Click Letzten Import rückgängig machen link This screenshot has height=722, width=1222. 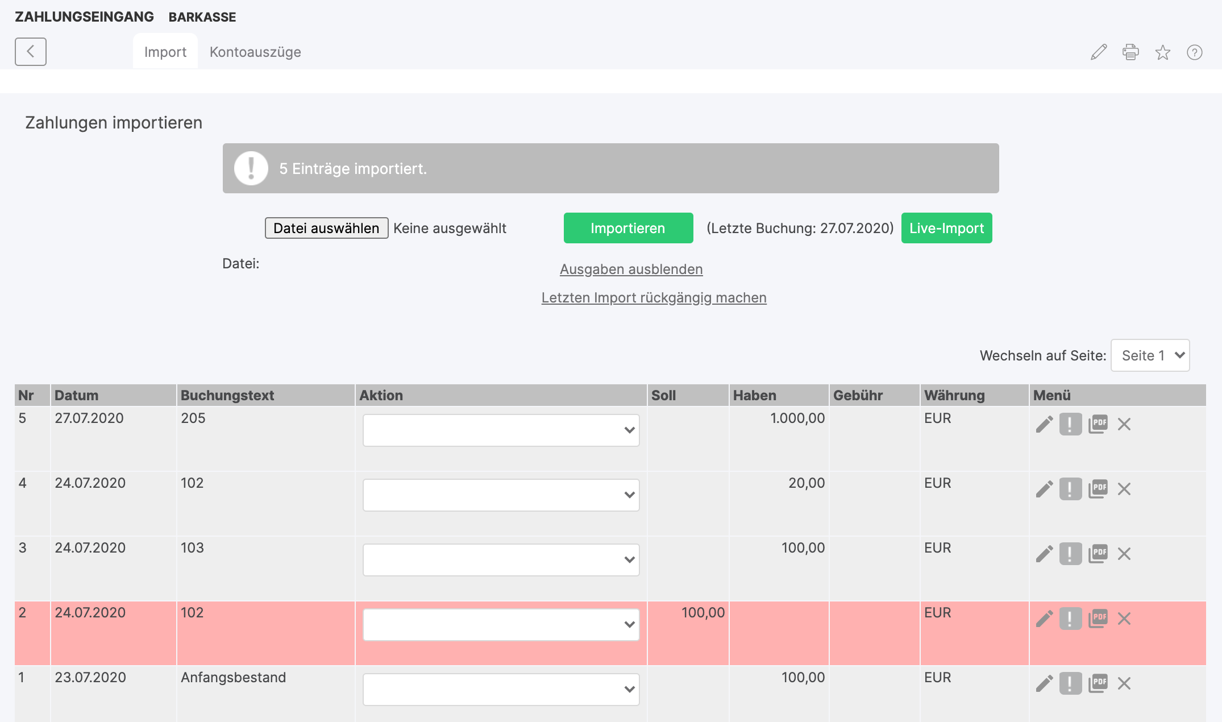pos(654,298)
